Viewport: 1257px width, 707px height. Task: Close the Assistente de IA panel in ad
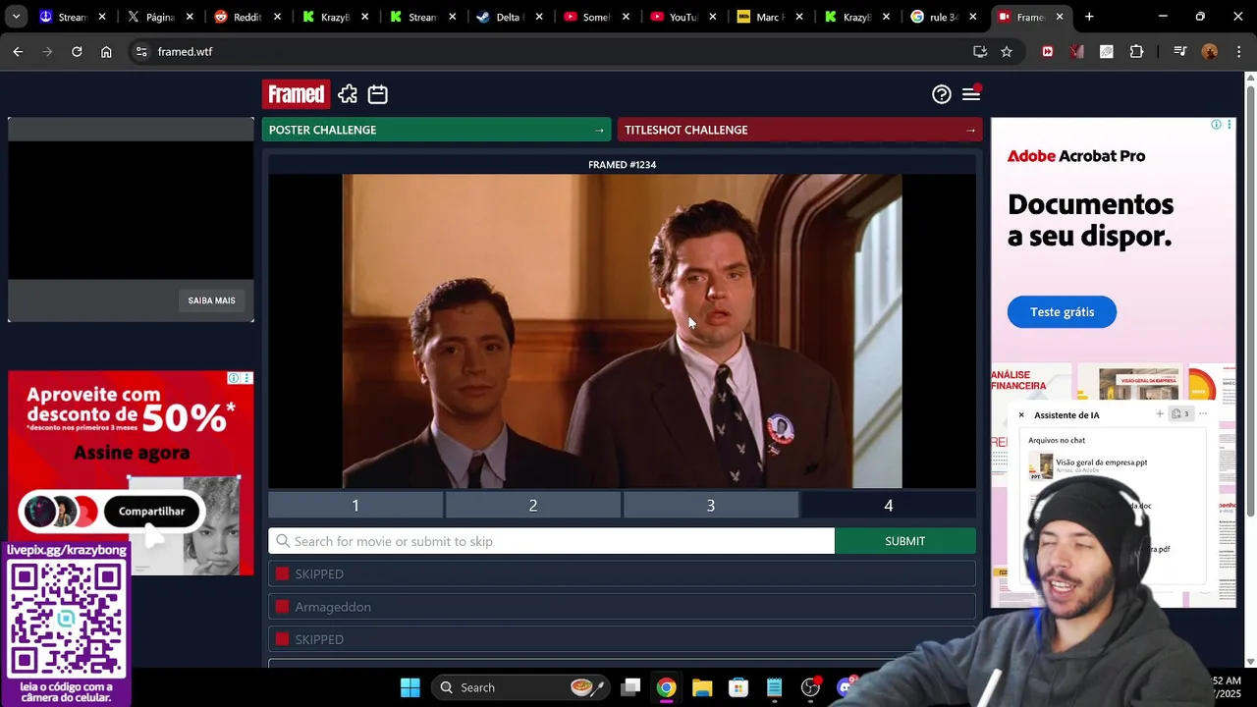[1021, 414]
